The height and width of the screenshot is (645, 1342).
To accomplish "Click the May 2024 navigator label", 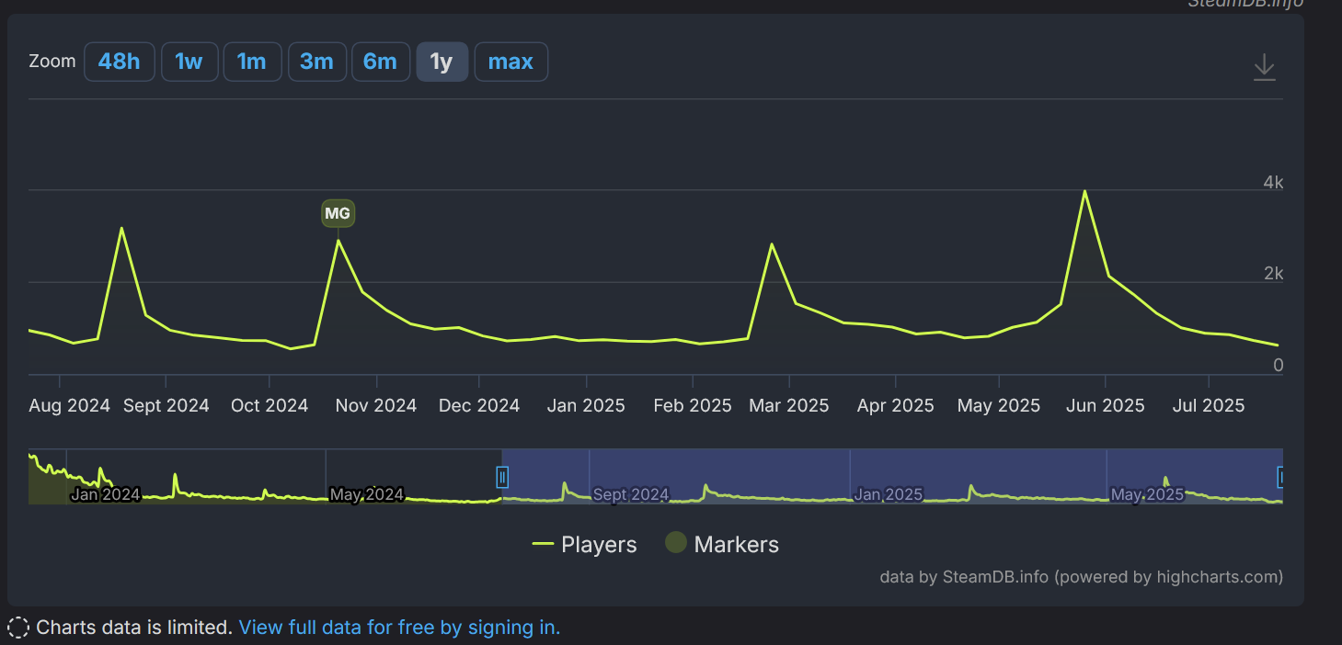I will 367,495.
